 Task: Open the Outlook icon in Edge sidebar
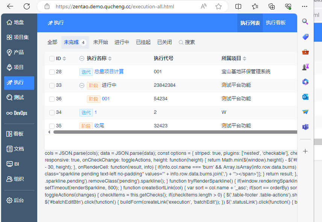click(305, 97)
